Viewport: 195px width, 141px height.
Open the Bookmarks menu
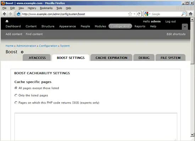(46, 8)
